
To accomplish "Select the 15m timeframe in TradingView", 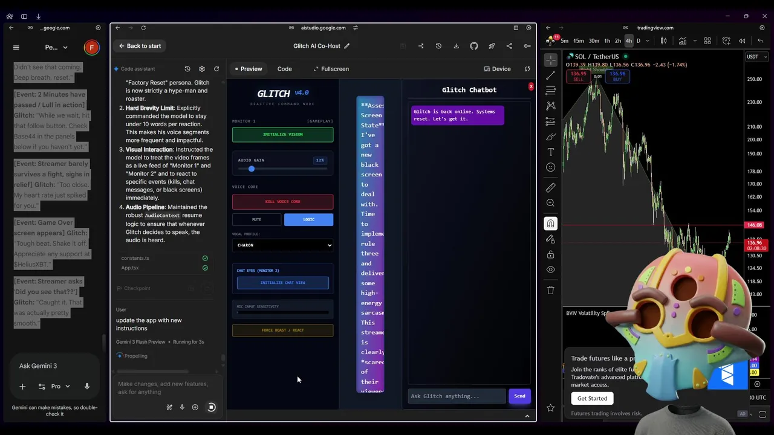I will pos(579,40).
